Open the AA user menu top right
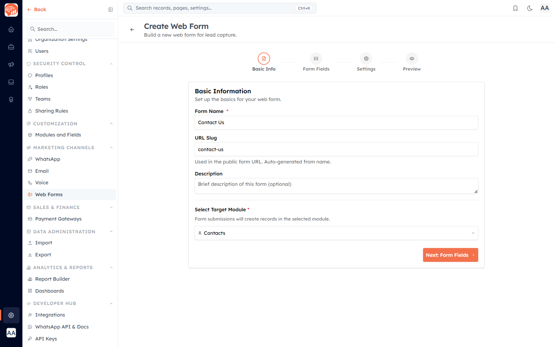 [x=545, y=8]
